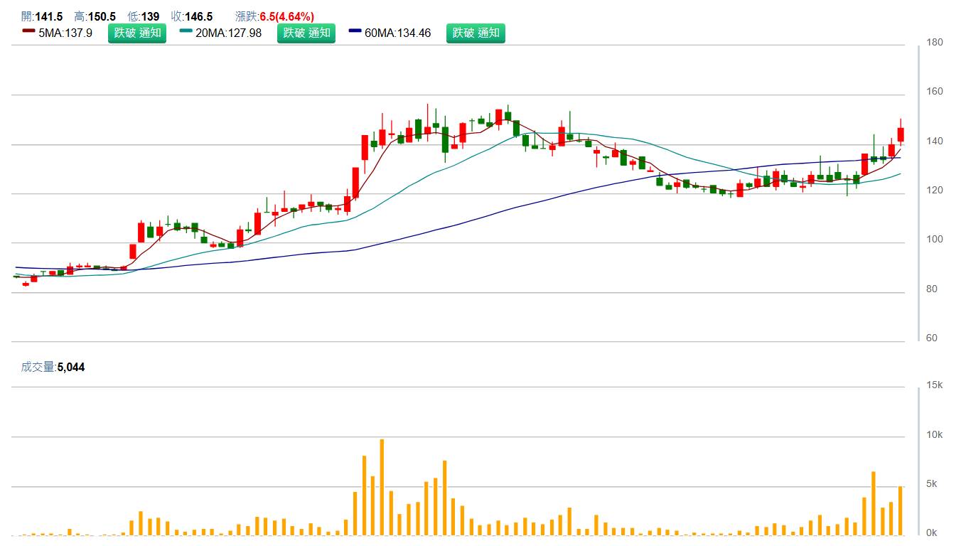Click the 成交量 5,044 volume label
Screen dimensions: 961x546
click(x=53, y=367)
